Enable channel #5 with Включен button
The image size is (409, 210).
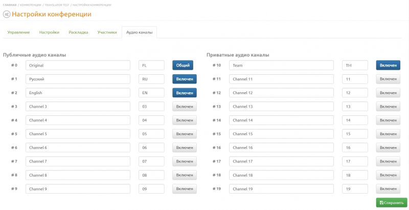point(185,134)
